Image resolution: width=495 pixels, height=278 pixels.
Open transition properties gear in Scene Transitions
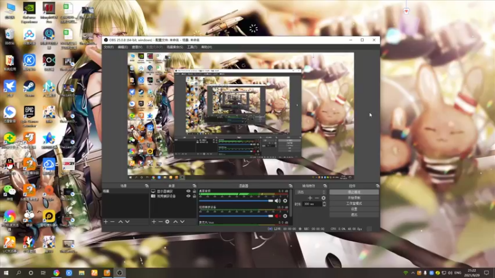point(323,198)
